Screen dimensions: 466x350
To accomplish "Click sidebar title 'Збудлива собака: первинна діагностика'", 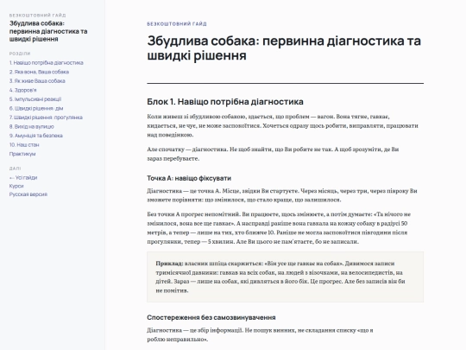I will click(x=48, y=31).
